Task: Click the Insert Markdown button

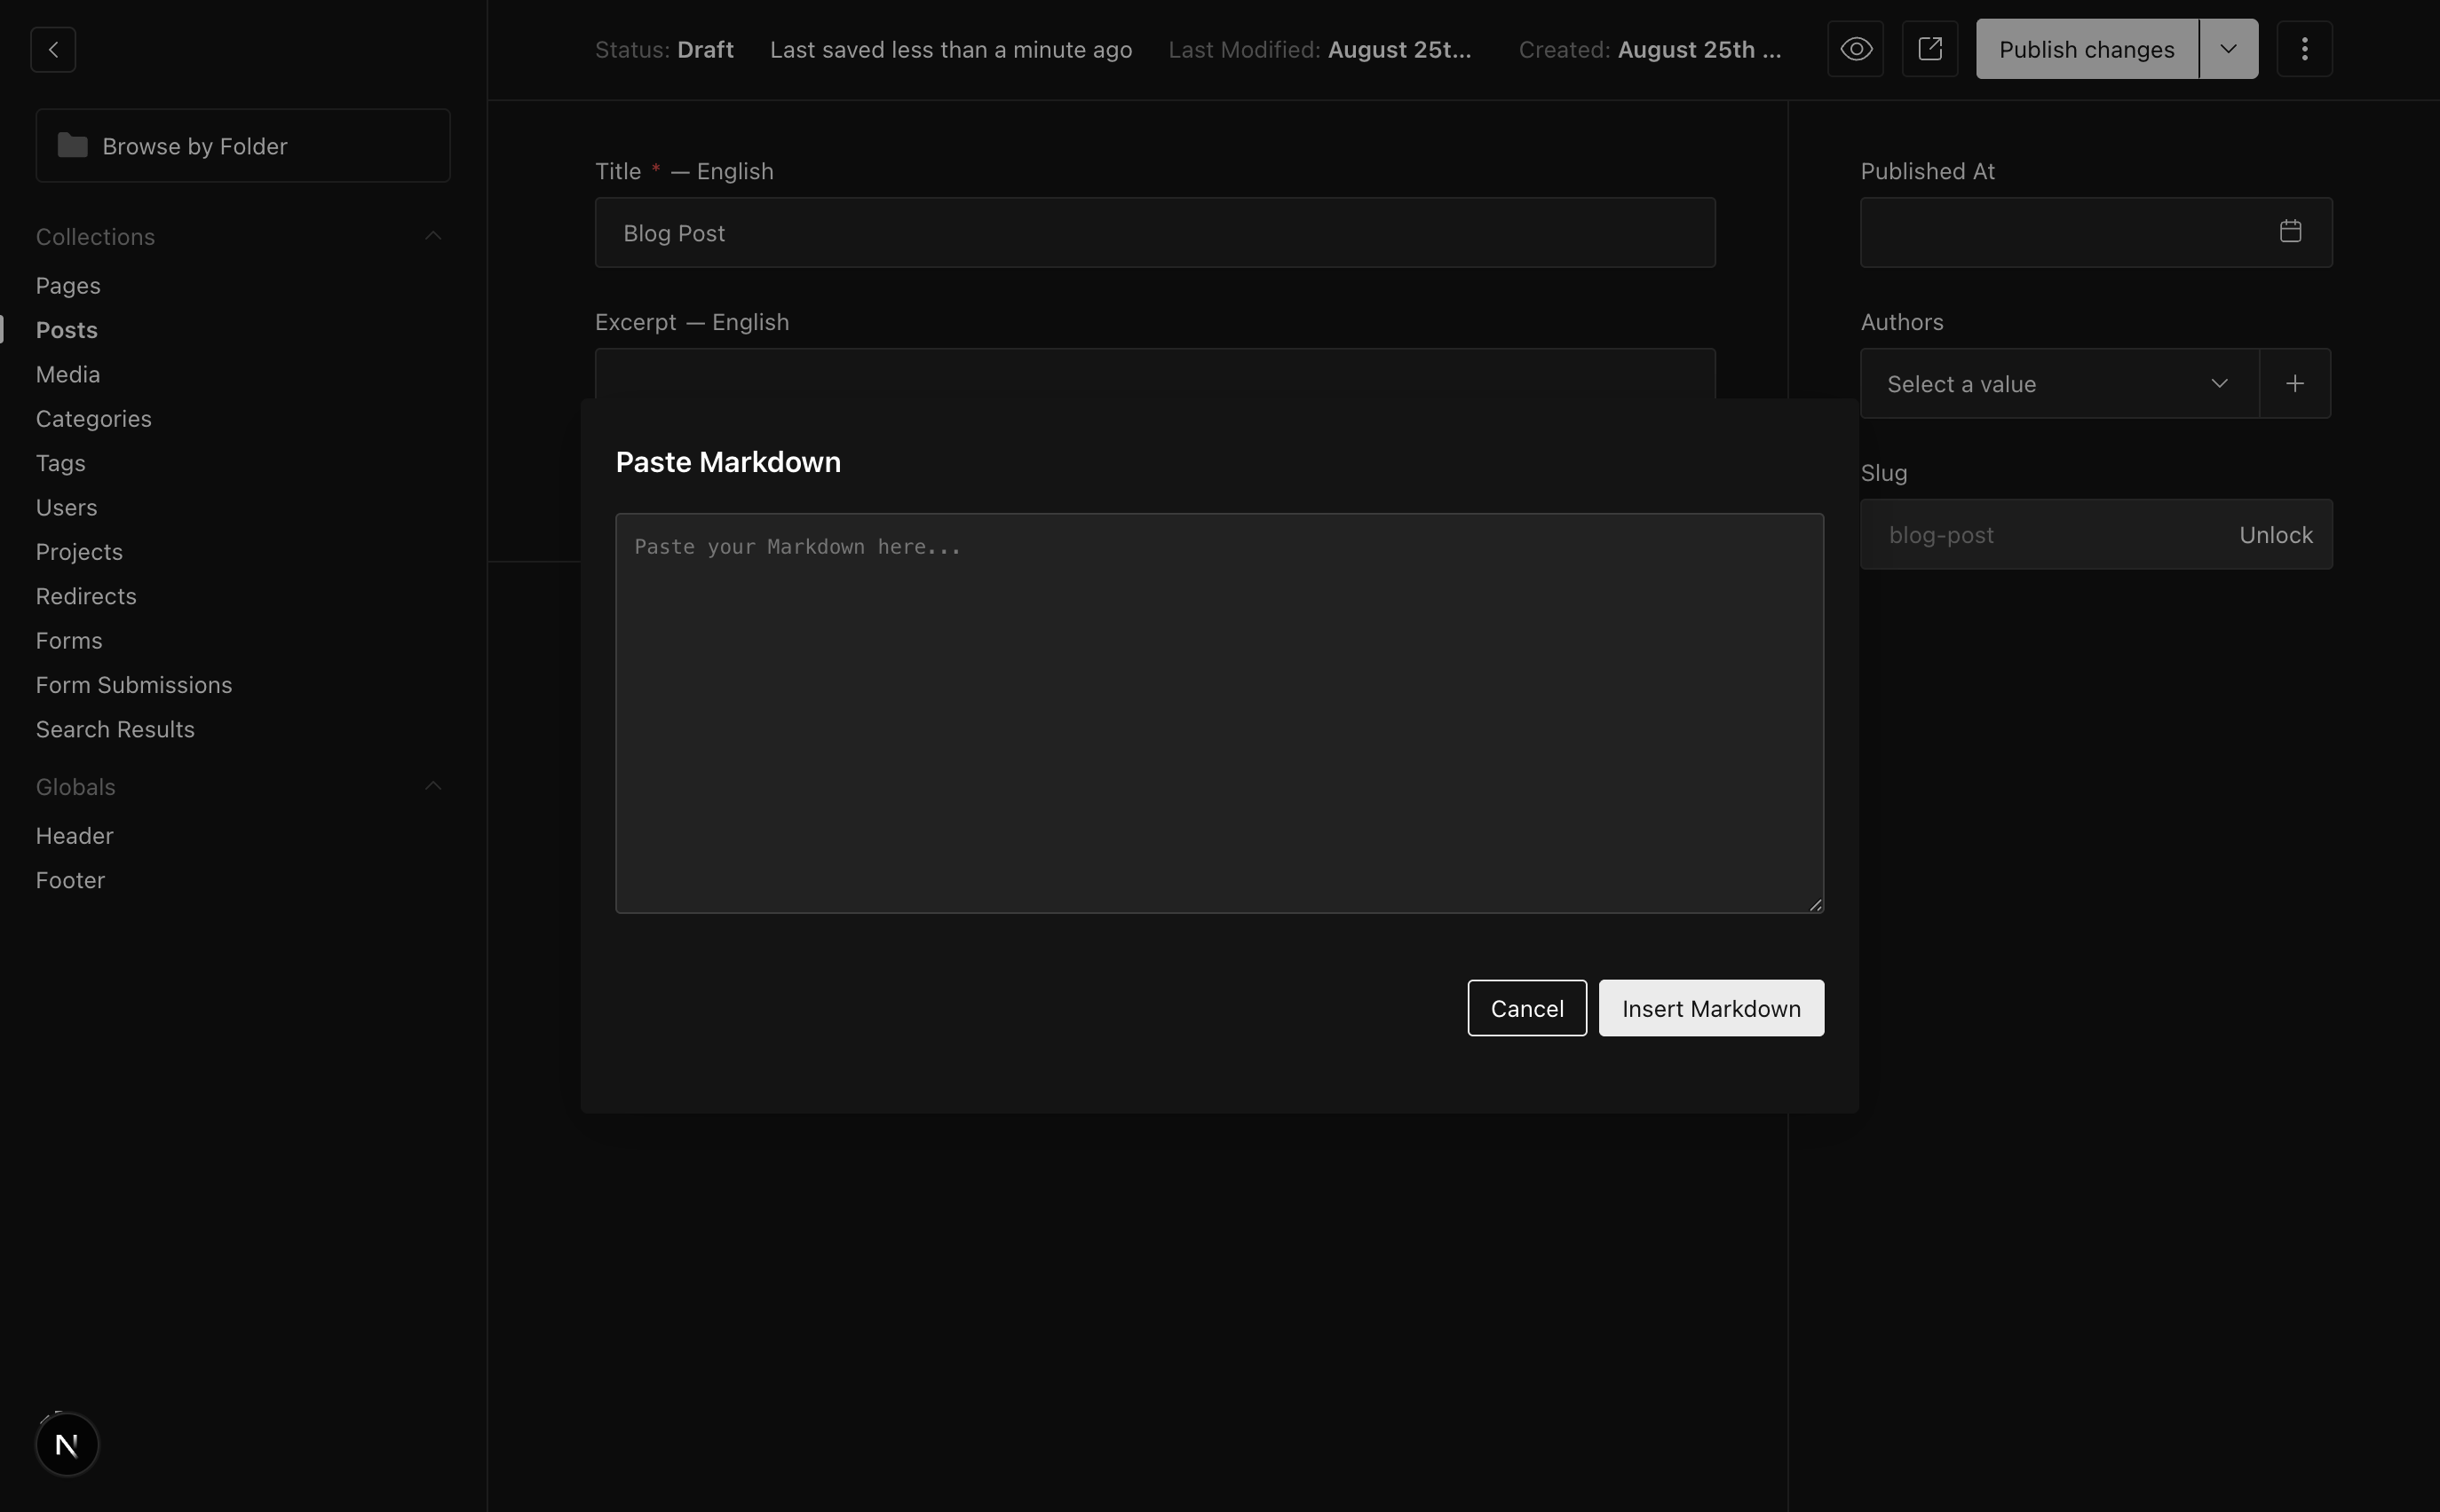Action: coord(1711,1008)
